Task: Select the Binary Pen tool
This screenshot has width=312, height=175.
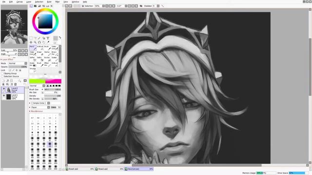Action: point(55,53)
